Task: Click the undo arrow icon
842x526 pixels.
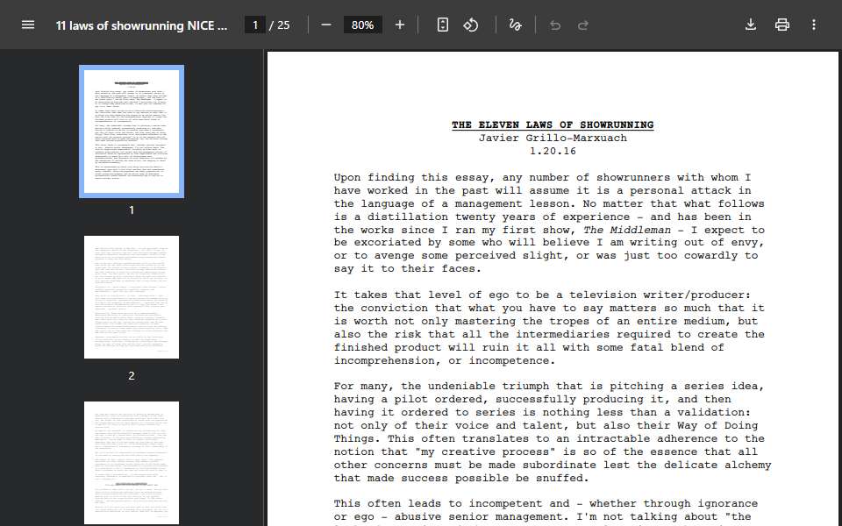Action: pos(555,25)
